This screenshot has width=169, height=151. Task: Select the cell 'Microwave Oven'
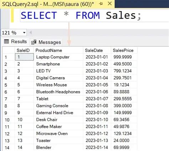pyautogui.click(x=58, y=134)
